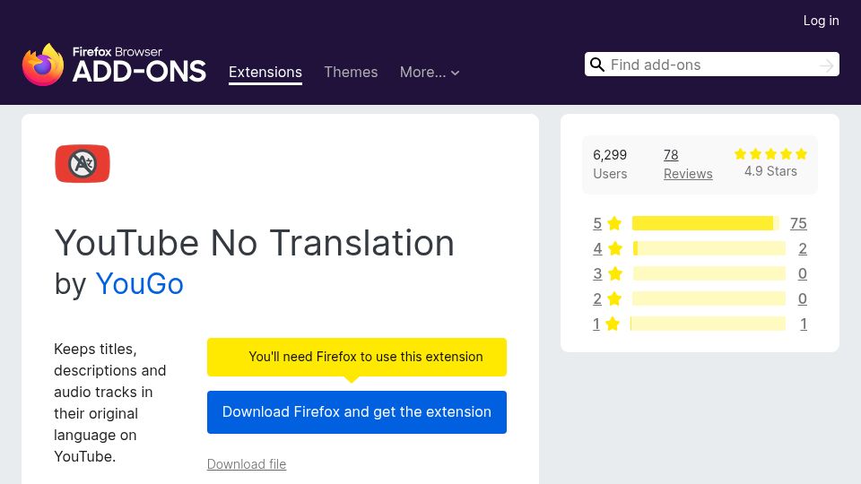Click the five-star rating above 4.9 Stars
The height and width of the screenshot is (484, 861).
coord(771,153)
